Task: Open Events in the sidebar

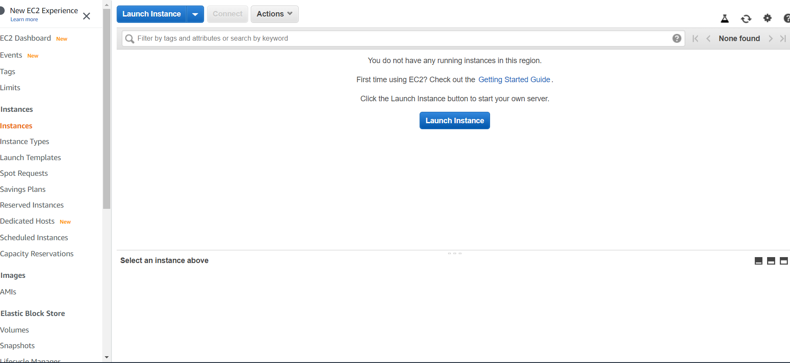Action: coord(11,55)
